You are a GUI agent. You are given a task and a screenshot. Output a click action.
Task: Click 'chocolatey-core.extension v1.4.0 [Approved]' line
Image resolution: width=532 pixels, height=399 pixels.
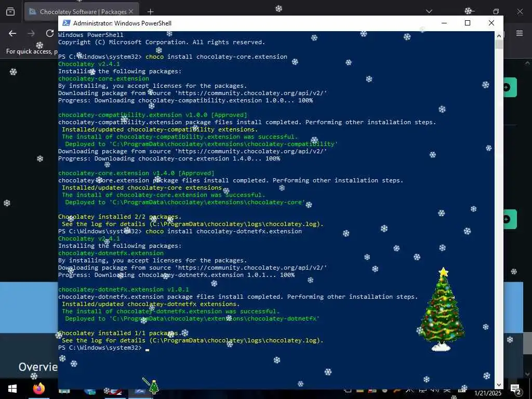[x=136, y=173]
